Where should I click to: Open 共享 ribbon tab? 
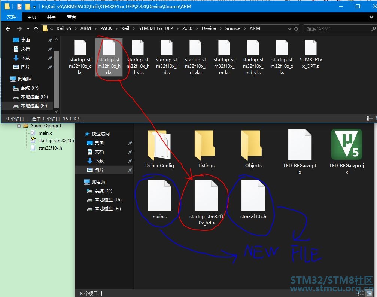coord(51,17)
